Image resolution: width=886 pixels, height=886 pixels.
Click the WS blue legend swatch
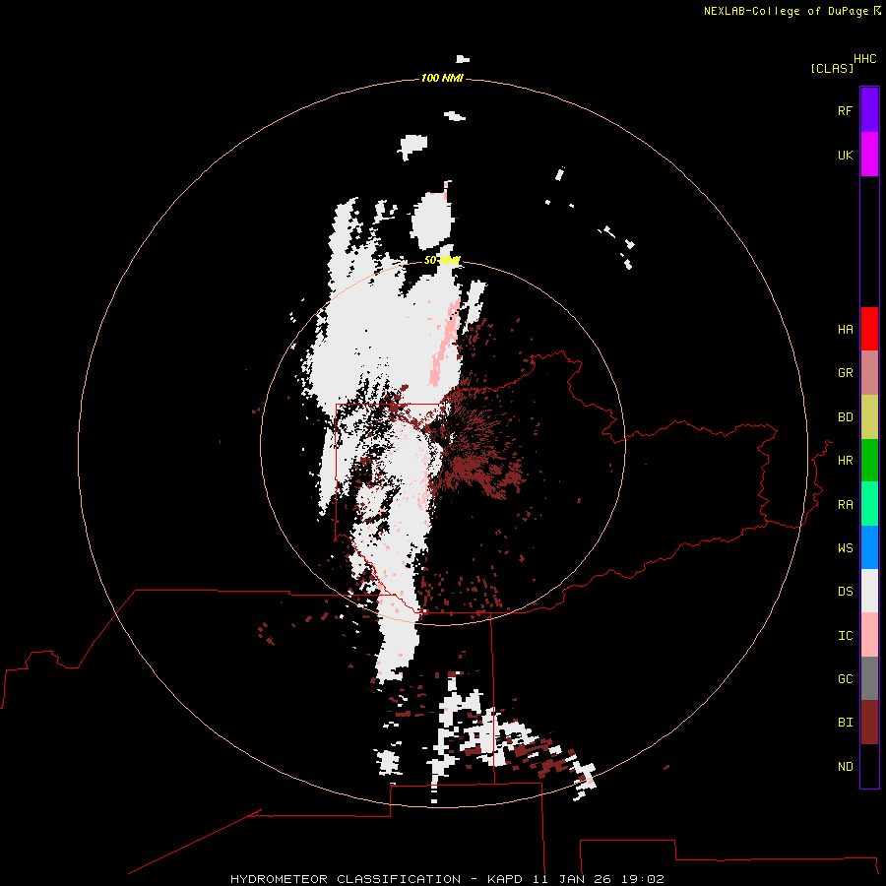point(869,547)
